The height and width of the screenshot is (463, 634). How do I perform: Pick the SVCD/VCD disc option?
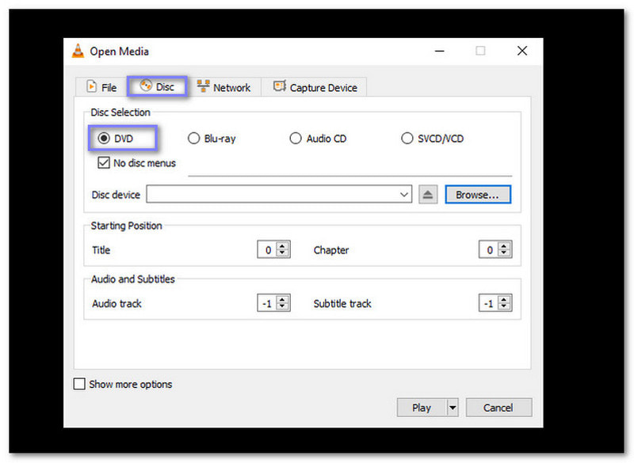pyautogui.click(x=407, y=139)
